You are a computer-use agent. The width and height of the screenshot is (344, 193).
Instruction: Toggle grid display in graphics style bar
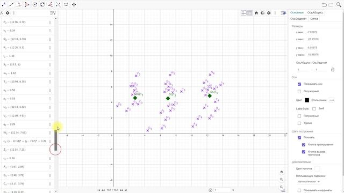tap(250, 13)
